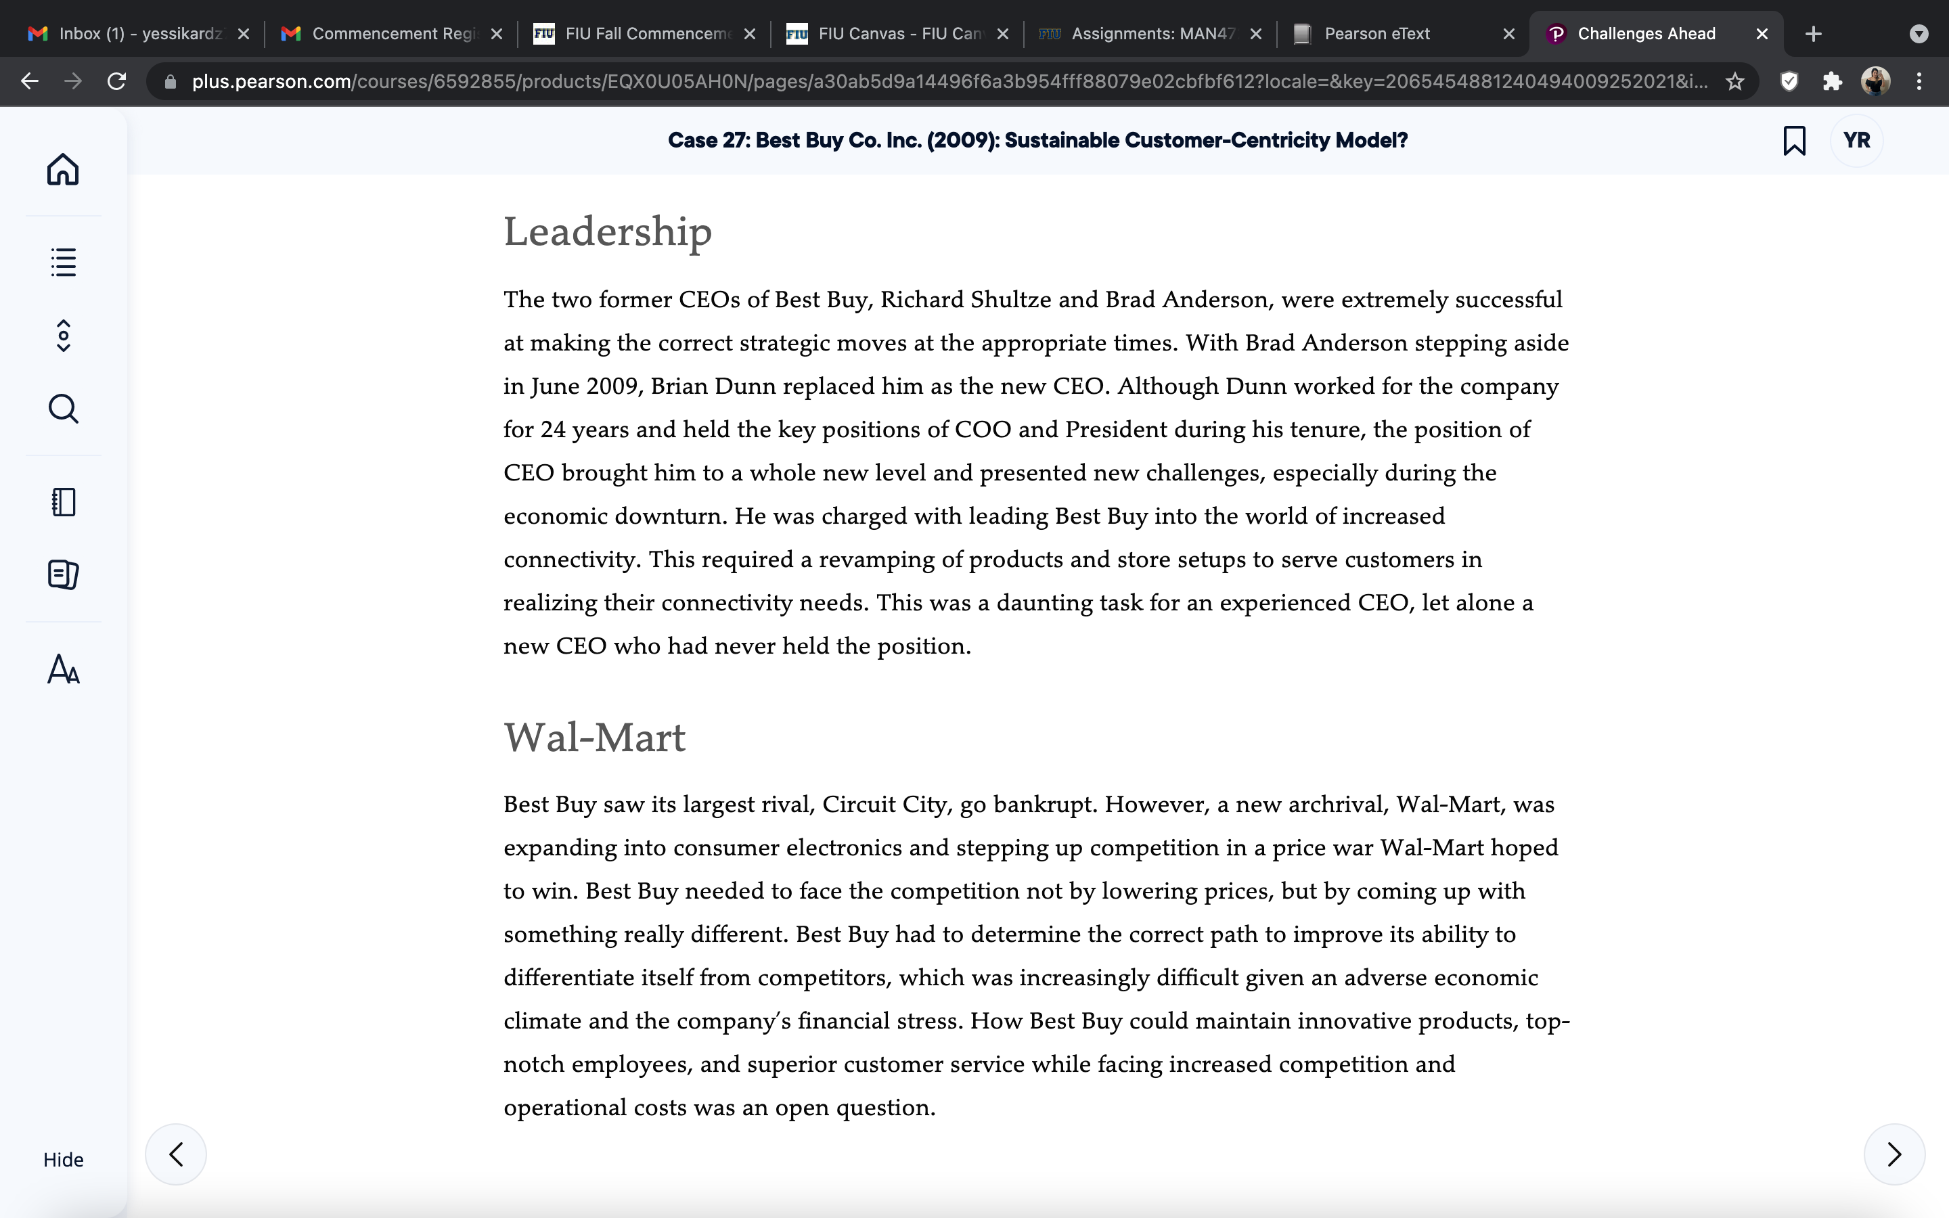Reload the current page
The width and height of the screenshot is (1949, 1218).
click(117, 81)
